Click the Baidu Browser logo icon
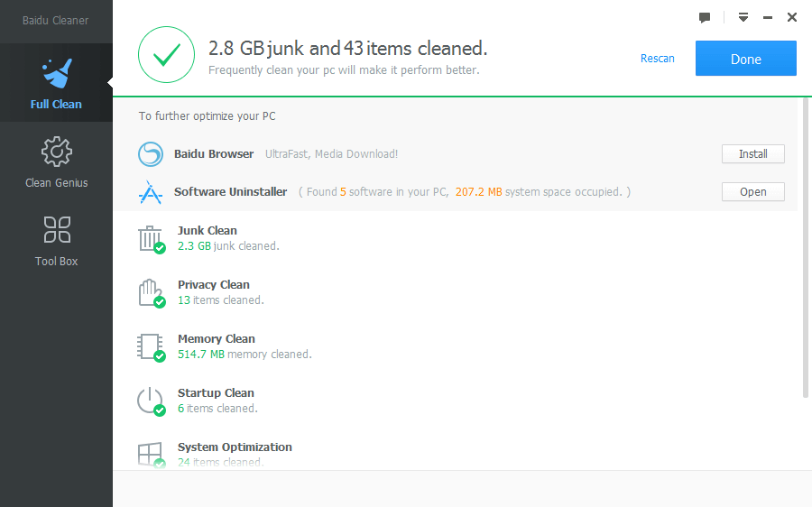Screen dimensions: 812x507 tap(151, 154)
